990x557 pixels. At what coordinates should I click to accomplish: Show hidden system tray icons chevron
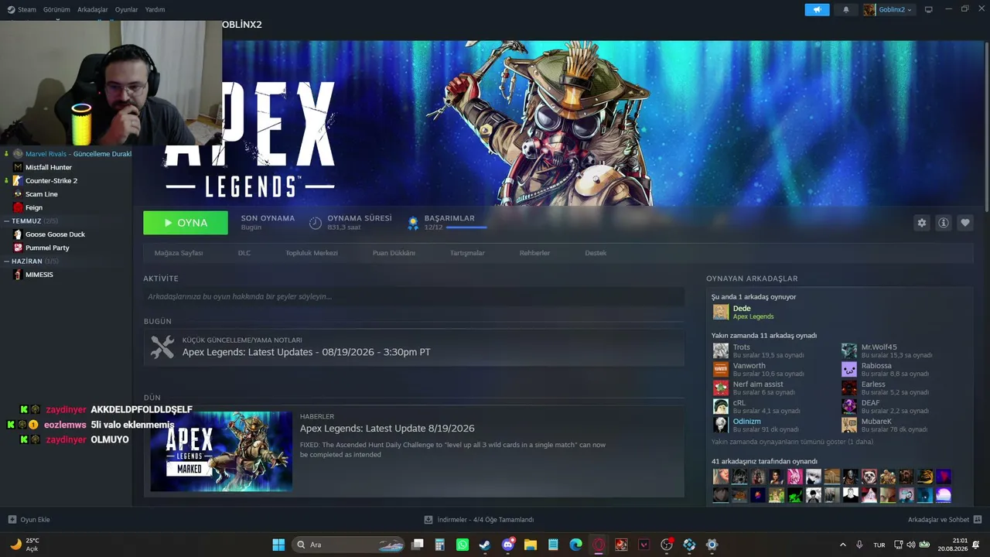coord(843,545)
